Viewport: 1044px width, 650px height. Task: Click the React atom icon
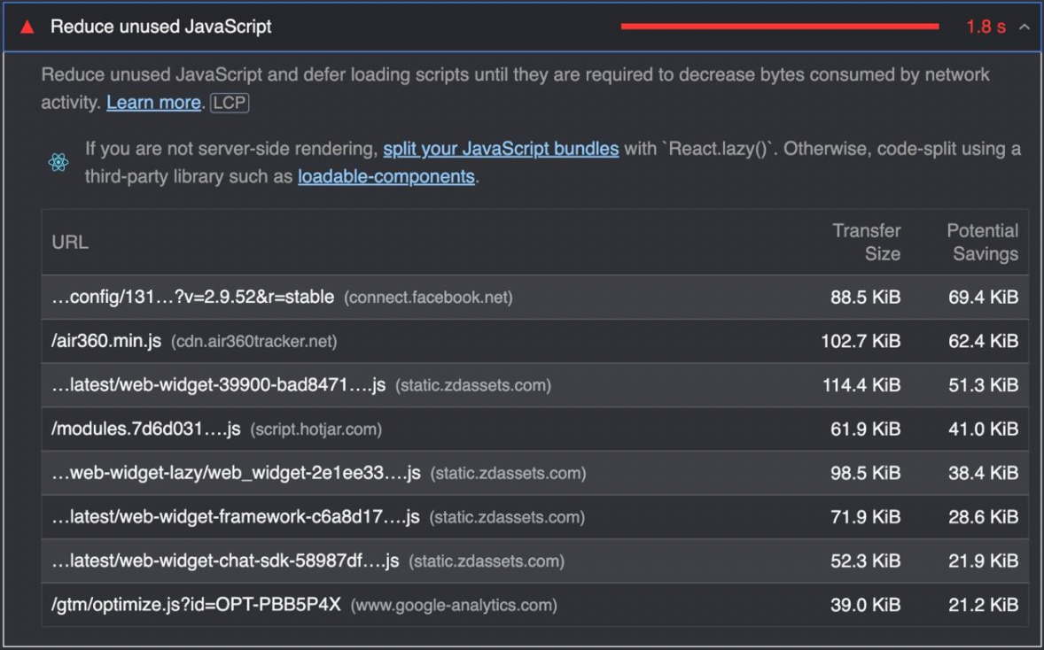click(x=58, y=163)
